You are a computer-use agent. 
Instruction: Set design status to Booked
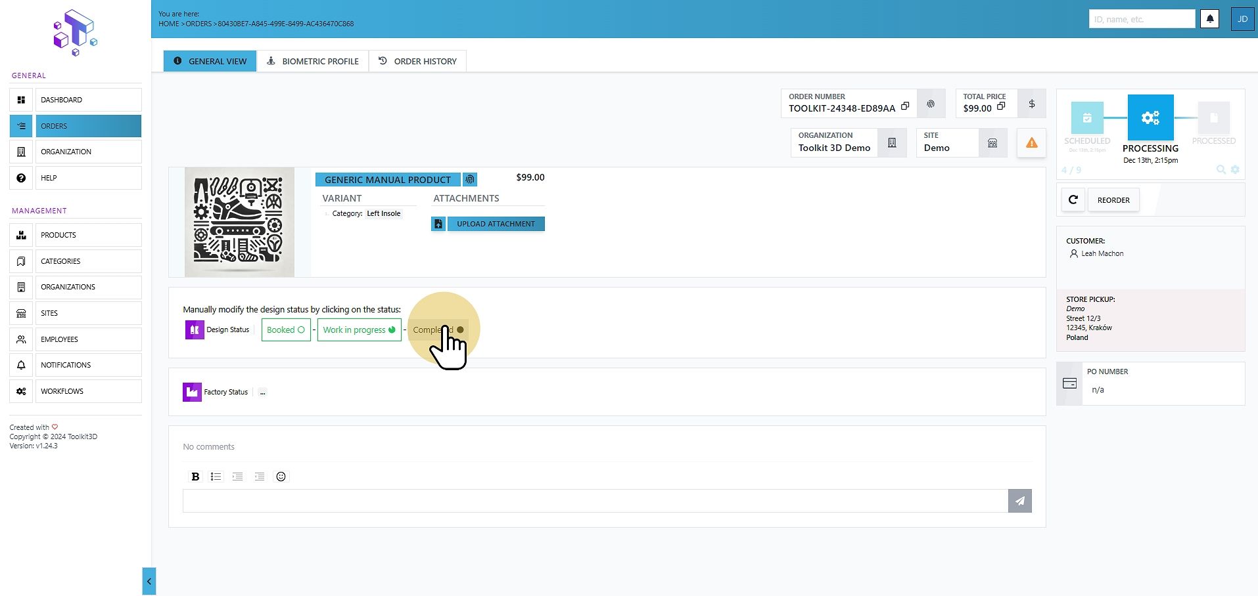tap(286, 330)
